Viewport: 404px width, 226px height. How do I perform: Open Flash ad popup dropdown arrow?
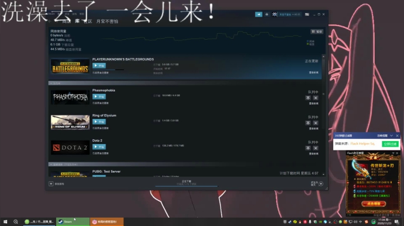click(x=393, y=153)
